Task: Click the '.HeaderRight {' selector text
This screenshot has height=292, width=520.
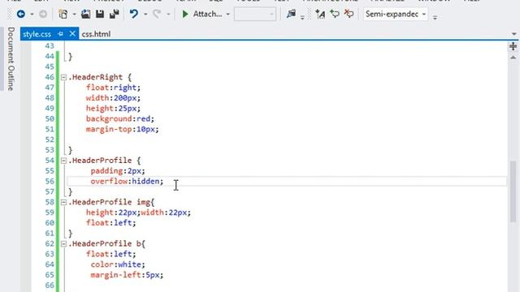Action: 100,77
